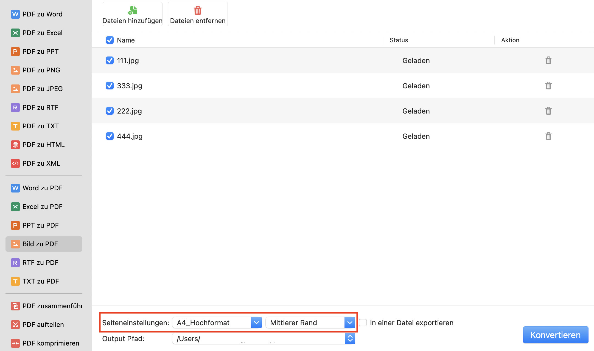Screen dimensions: 594x351
Task: Click the trash icon for 111.jpg
Action: coord(548,60)
